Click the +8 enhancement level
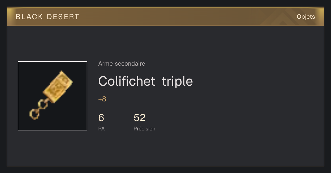The image size is (331, 173). click(x=102, y=99)
